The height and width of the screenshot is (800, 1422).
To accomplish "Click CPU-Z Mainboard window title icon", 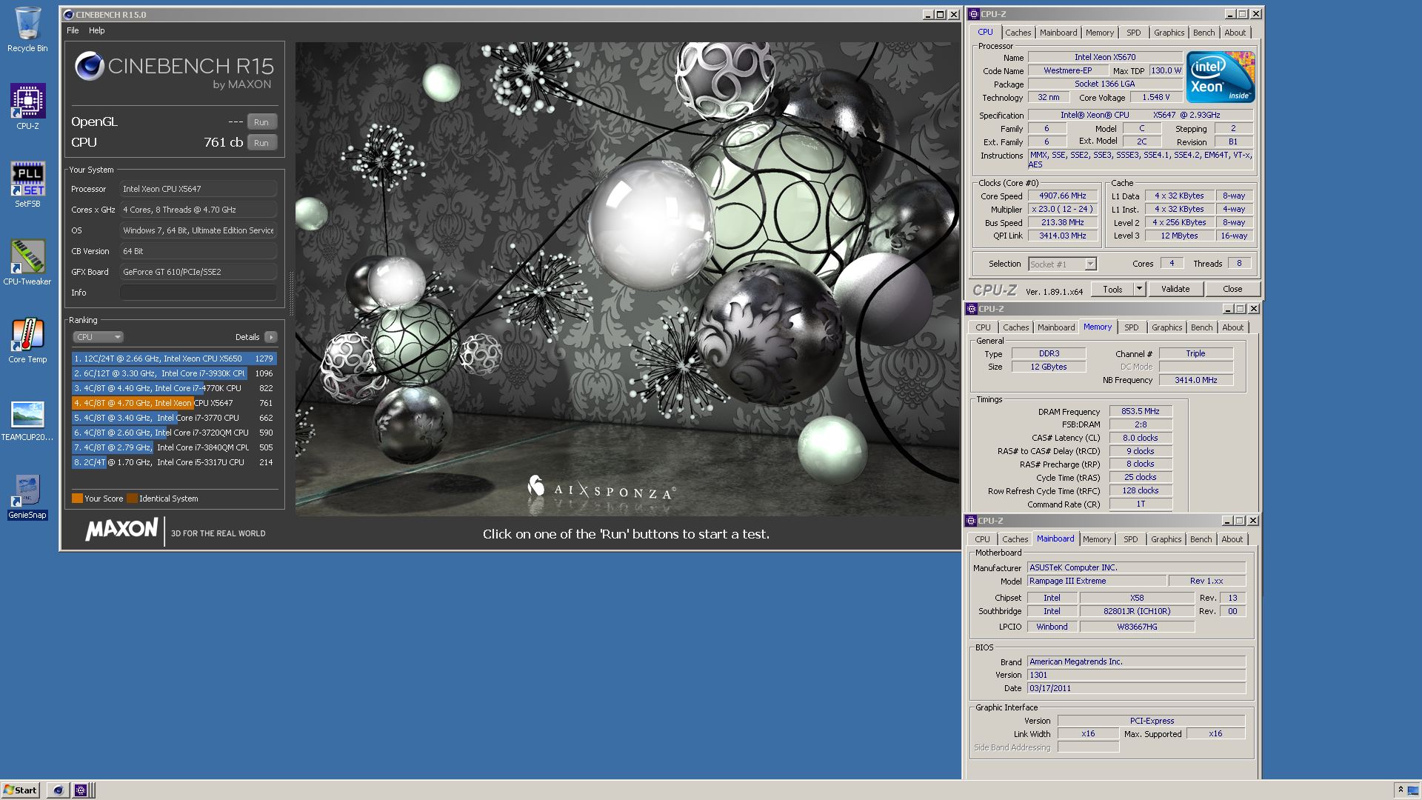I will pos(971,521).
